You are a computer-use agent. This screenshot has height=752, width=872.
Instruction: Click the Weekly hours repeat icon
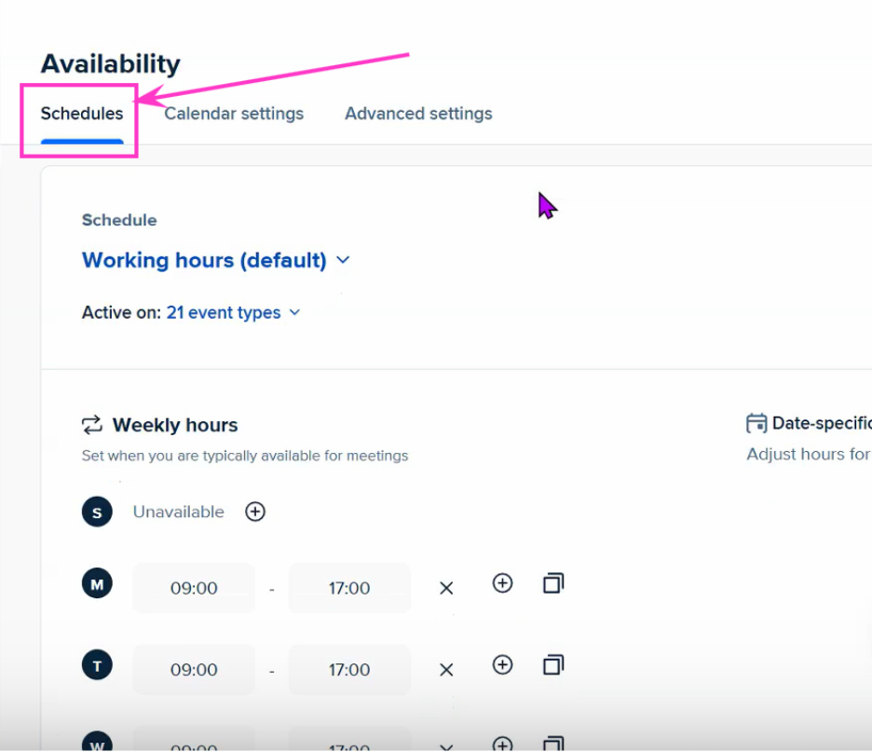click(x=91, y=424)
